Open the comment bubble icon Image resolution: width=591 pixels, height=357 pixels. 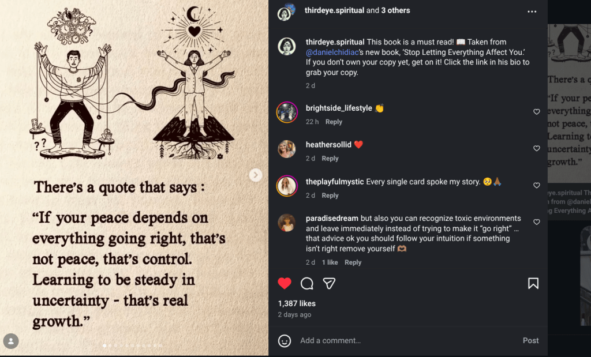click(307, 283)
